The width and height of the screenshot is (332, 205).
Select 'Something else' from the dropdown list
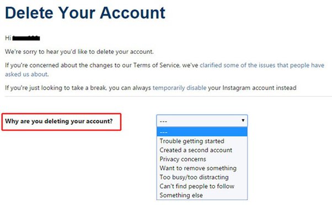coord(181,195)
